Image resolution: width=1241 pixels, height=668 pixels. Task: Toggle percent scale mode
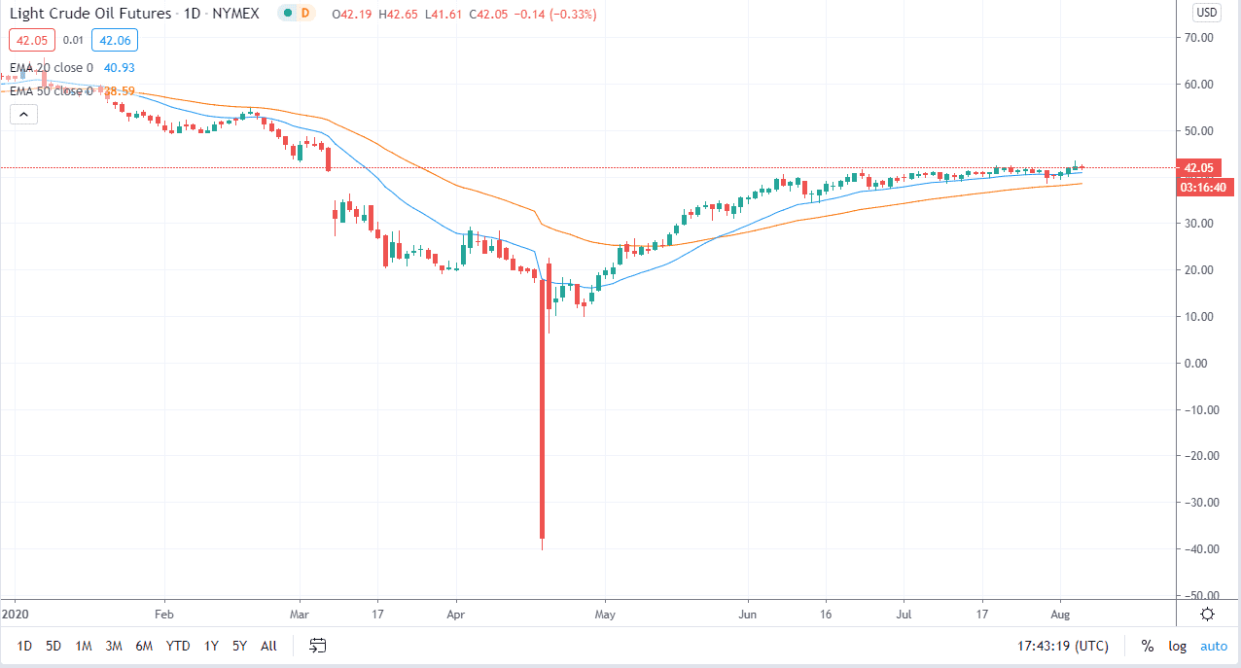(1148, 646)
